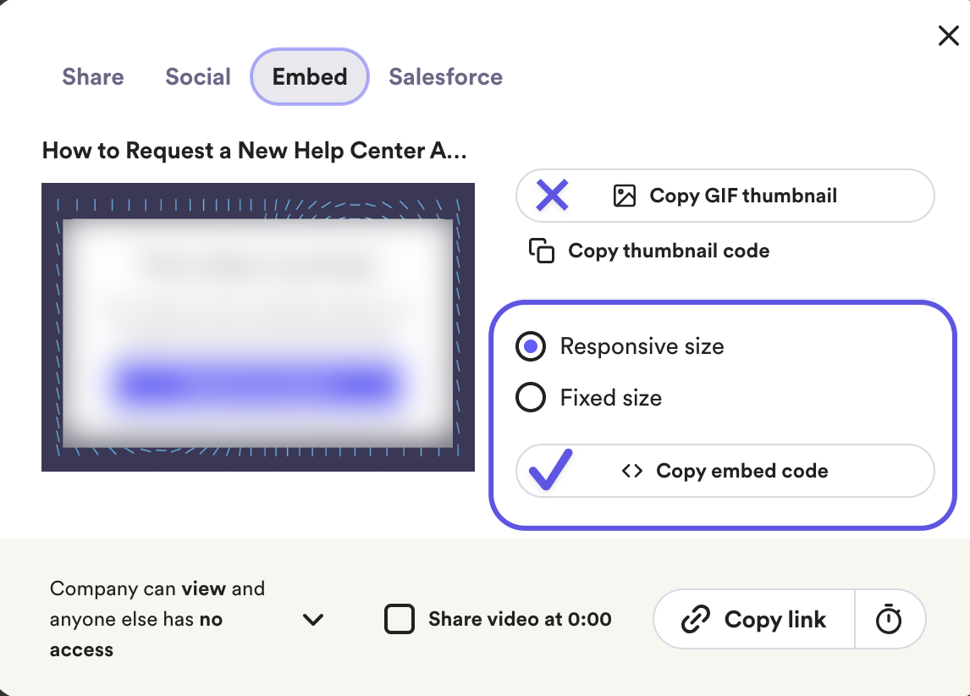Open the Company can view access setting
Viewport: 970px width, 696px height.
click(157, 619)
